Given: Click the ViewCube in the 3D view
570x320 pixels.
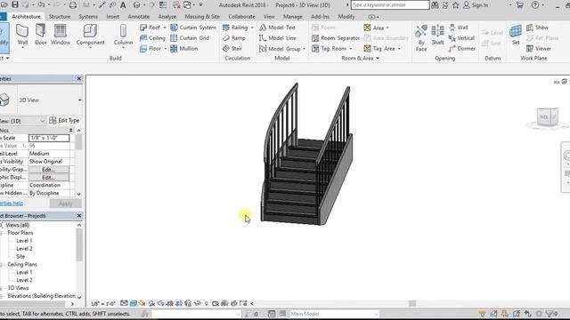Looking at the screenshot, I should click(548, 117).
